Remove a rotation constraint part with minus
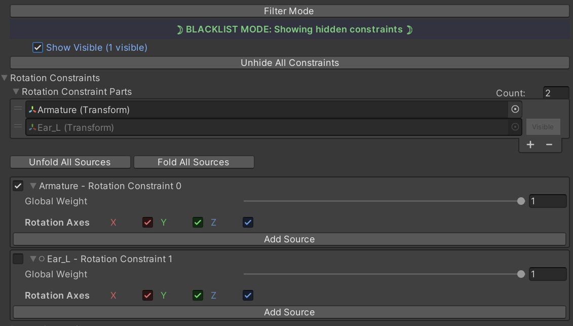This screenshot has height=326, width=573. 549,144
